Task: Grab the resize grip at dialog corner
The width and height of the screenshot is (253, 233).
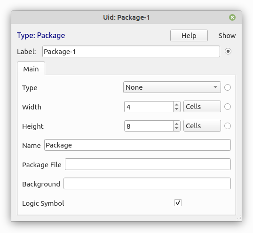Action: pos(238,218)
